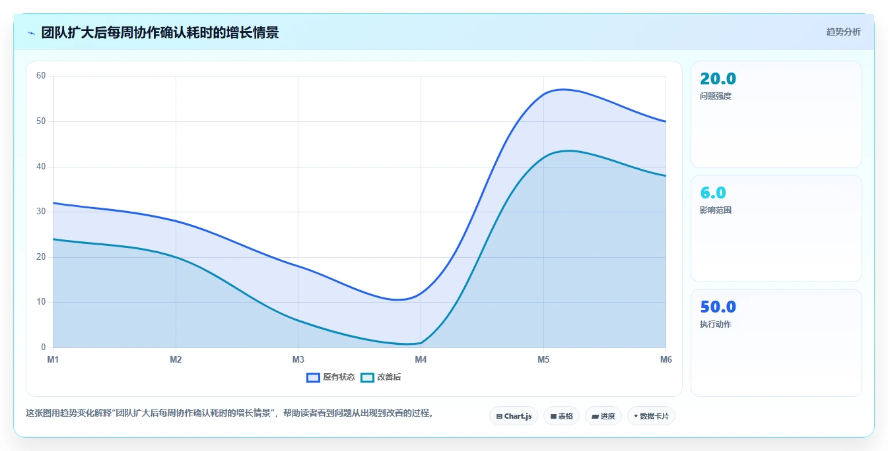The width and height of the screenshot is (888, 451).
Task: Click the progress icon in the 进度 tag
Action: tap(595, 417)
